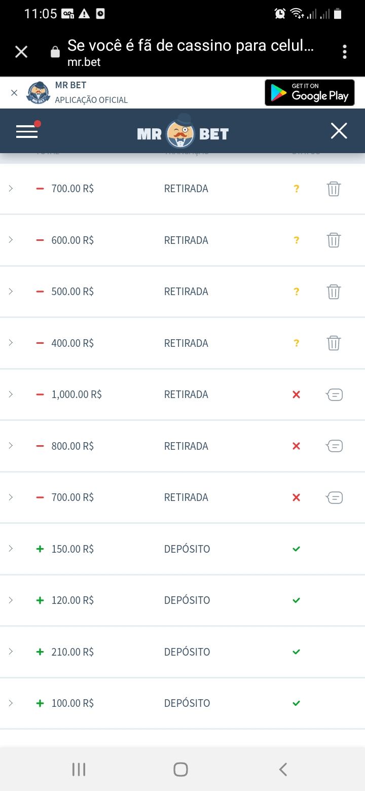
Task: Expand the 100.00 R$ deposit row
Action: click(11, 703)
